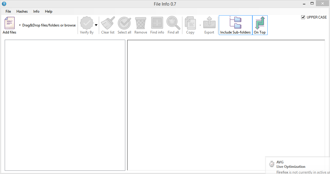330x174 pixels.
Task: Open the Verify By dropdown arrow
Action: click(96, 25)
